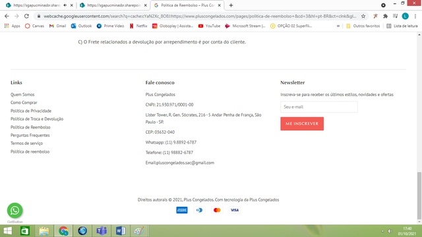422x237 pixels.
Task: Switch to the first sharepoint tab
Action: tap(36, 5)
